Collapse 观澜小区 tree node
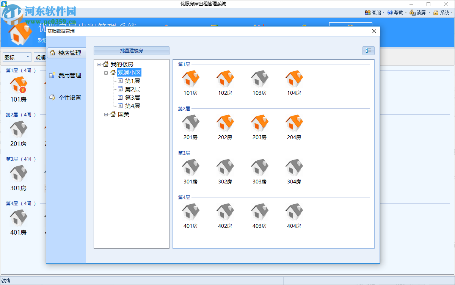Screen dimensions: 455x285 tap(106, 73)
